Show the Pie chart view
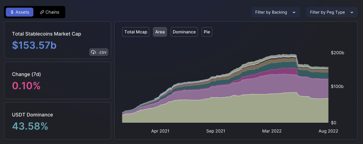 coord(207,32)
